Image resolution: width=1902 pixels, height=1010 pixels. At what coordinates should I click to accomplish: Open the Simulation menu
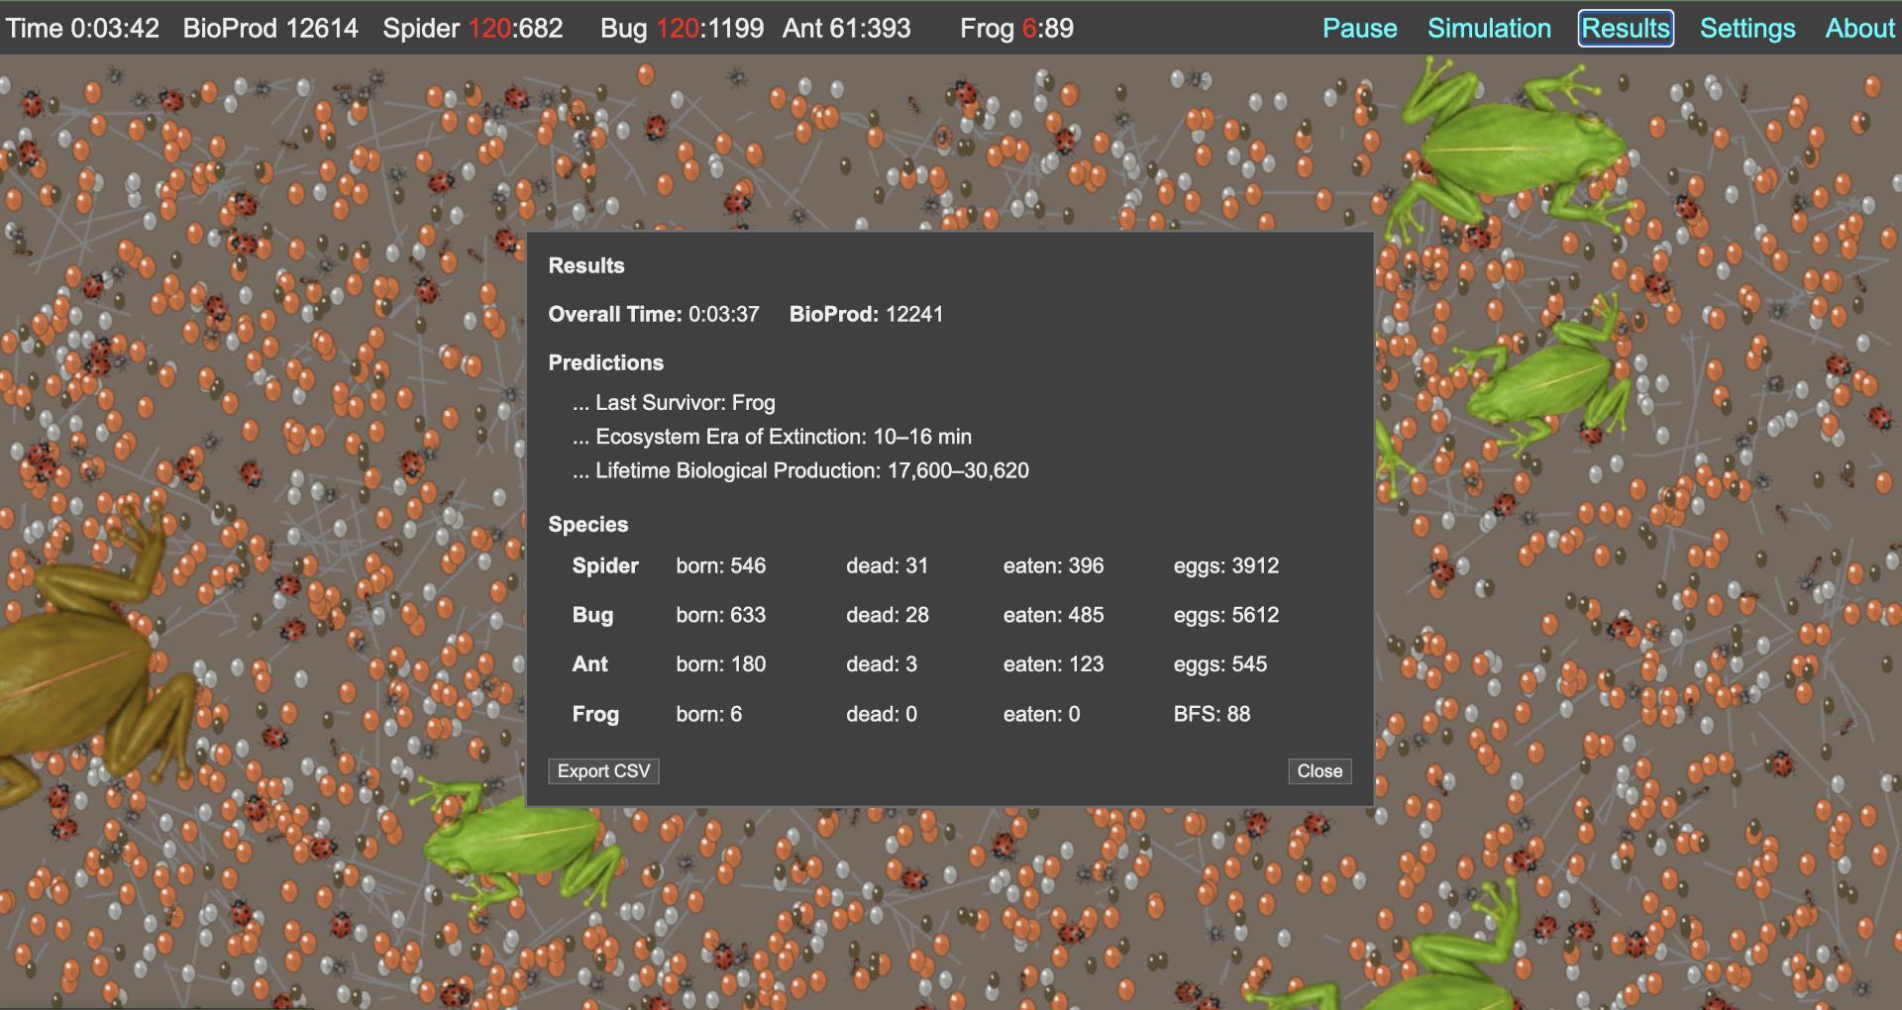click(x=1489, y=29)
